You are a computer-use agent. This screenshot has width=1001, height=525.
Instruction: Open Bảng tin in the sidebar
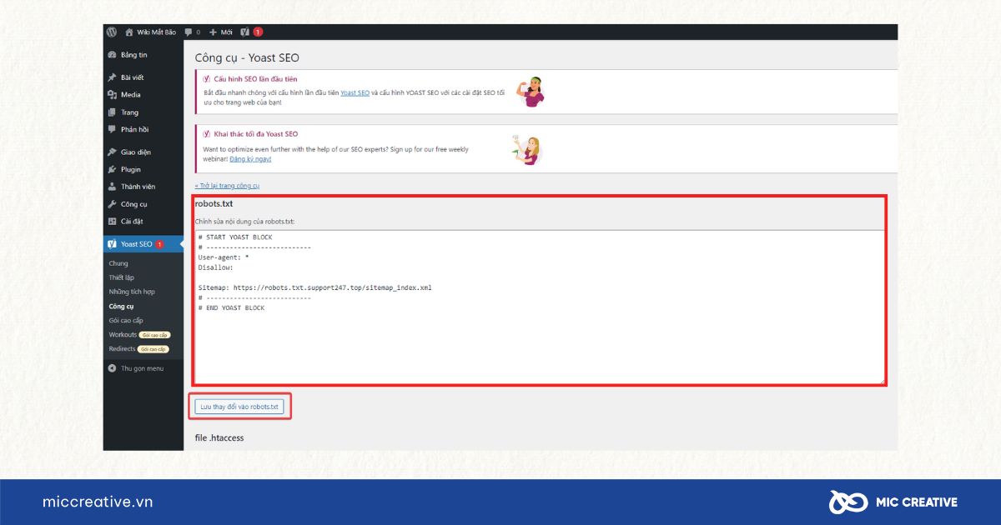pyautogui.click(x=133, y=55)
